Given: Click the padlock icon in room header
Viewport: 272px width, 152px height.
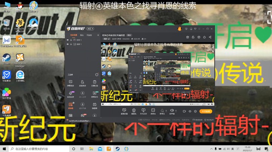Looking at the screenshot, I should pos(193,37).
